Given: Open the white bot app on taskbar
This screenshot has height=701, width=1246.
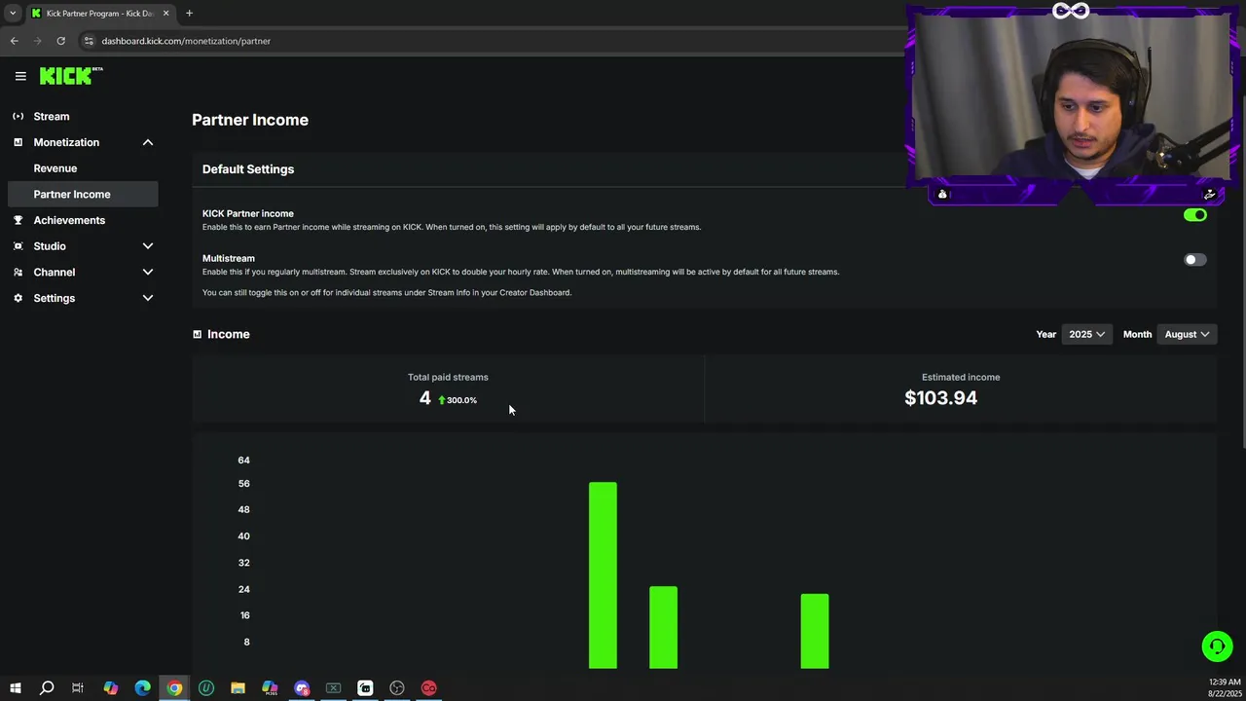Looking at the screenshot, I should 365,688.
